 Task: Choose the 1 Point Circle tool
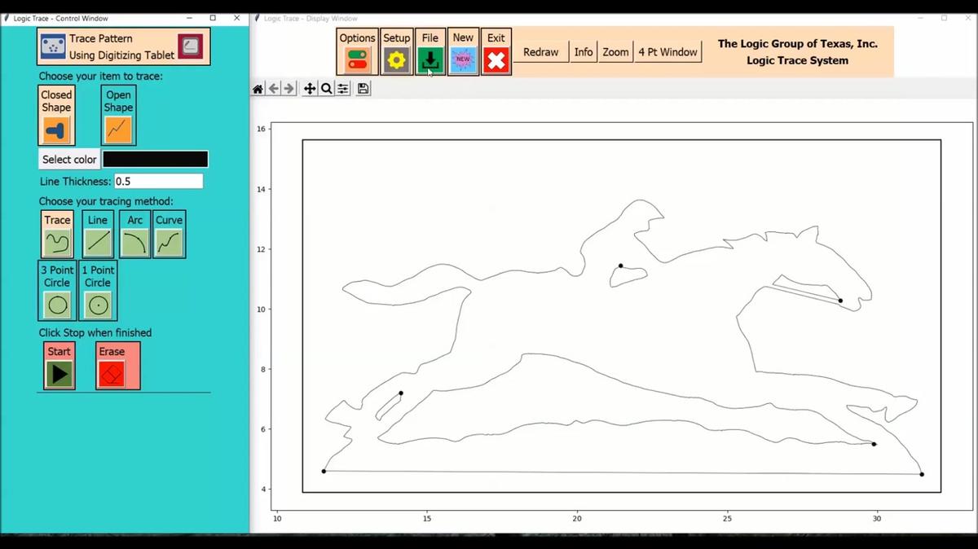click(97, 291)
